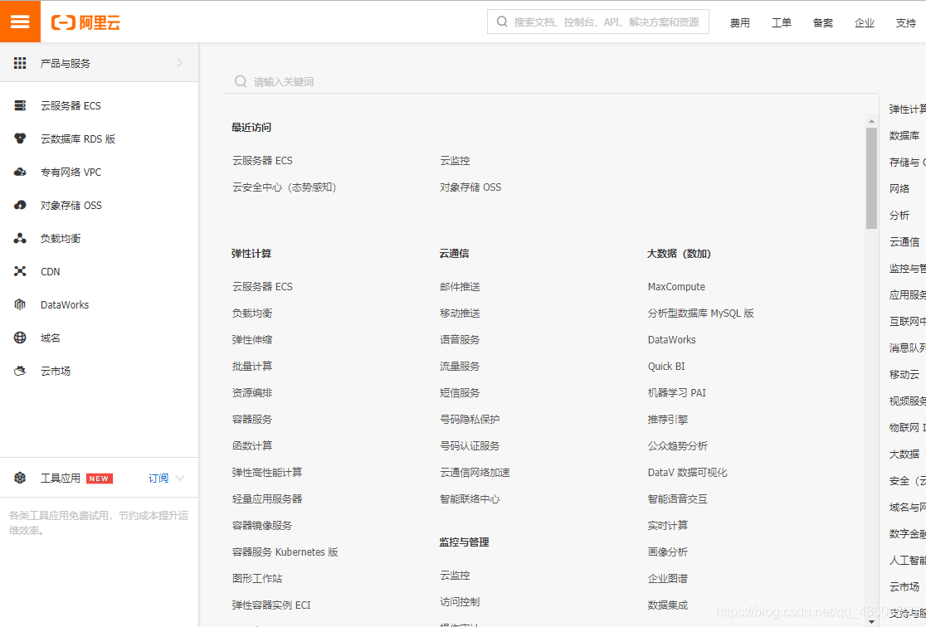
Task: Expand the 工具应用 chevron
Action: coord(180,478)
